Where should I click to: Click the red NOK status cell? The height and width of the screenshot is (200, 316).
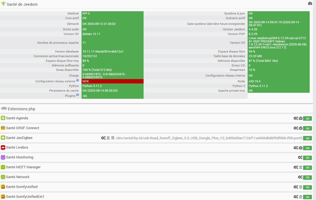113,81
